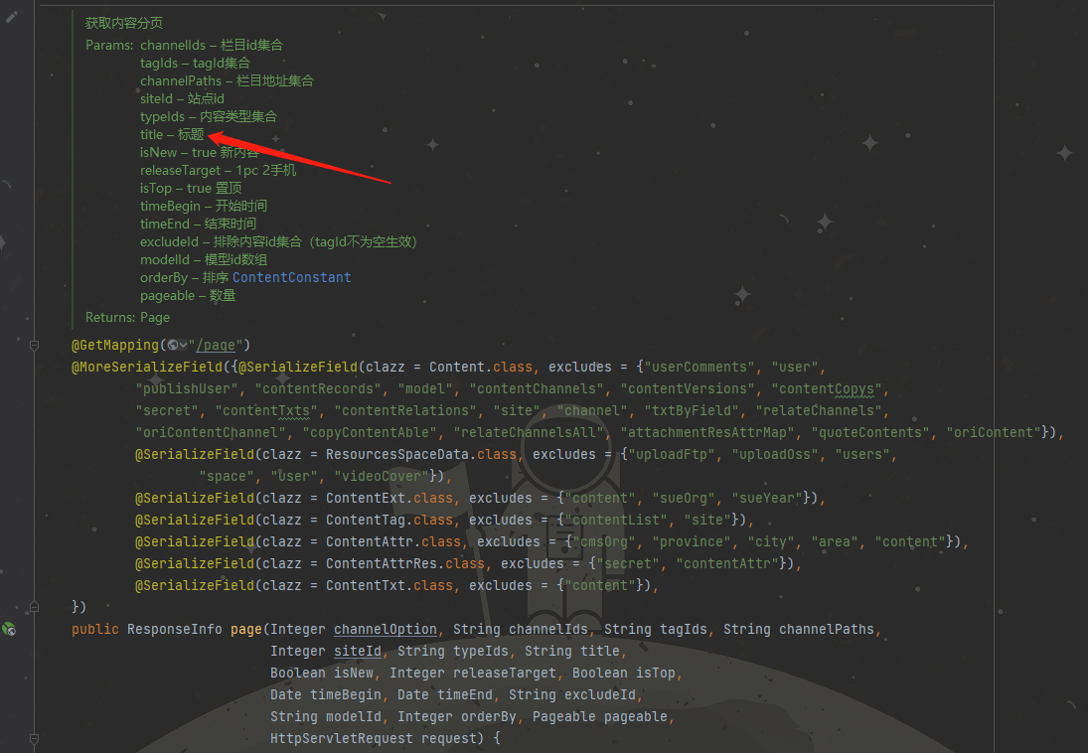Collapse the fold marker at the closing }) line
1088x753 pixels.
click(x=34, y=607)
